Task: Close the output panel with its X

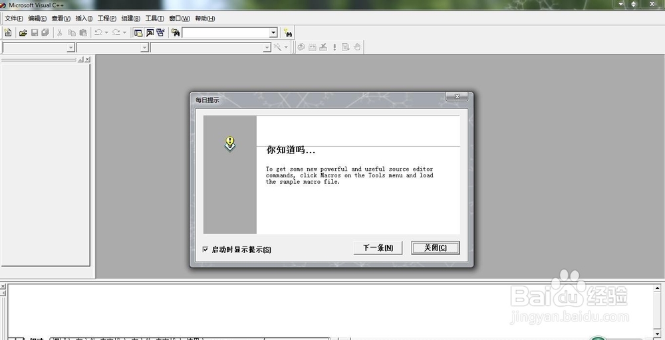Action: [x=3, y=287]
